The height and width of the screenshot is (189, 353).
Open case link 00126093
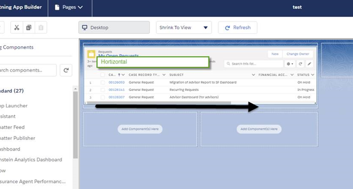coord(116,83)
